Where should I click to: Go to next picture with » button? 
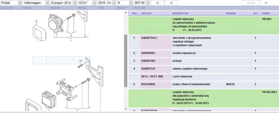(x=171, y=3)
